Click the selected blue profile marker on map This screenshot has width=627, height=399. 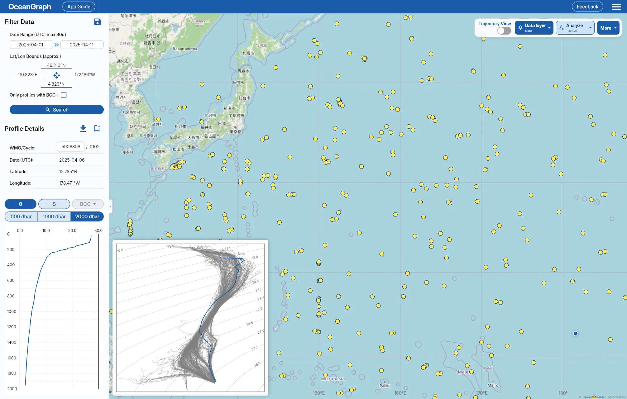pos(576,334)
